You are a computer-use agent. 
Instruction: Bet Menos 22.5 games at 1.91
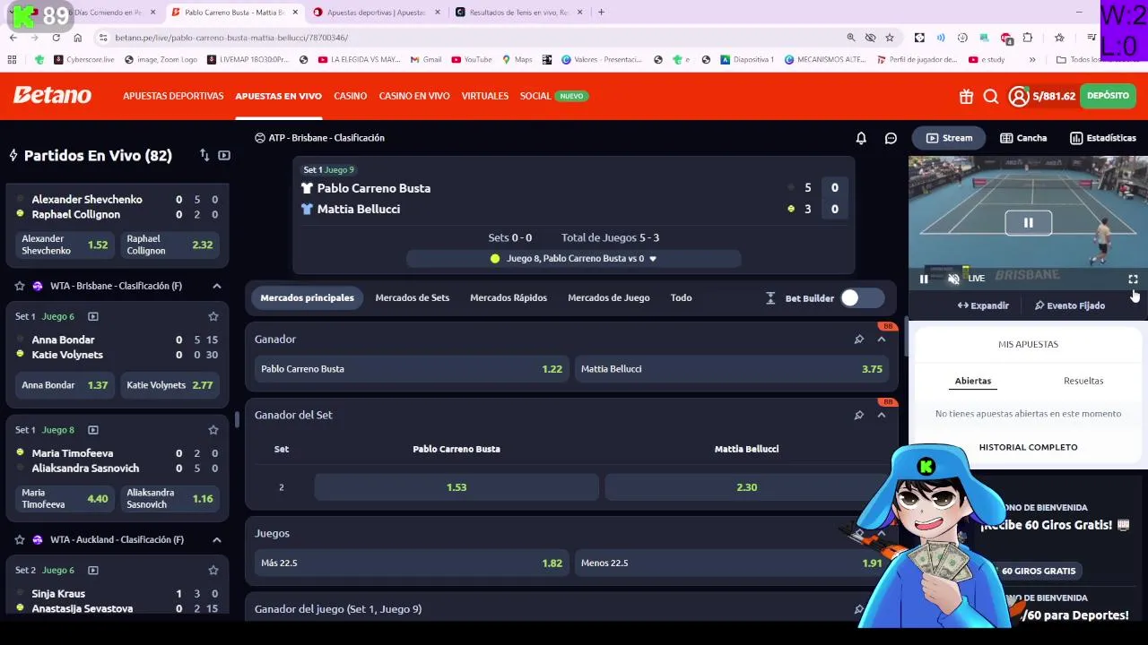pos(731,563)
